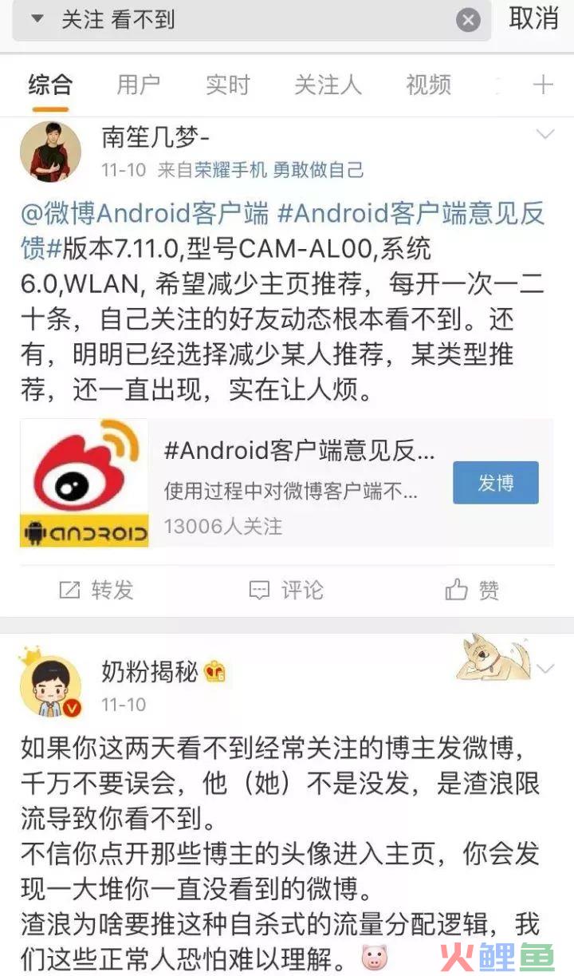Open comments via the 评论 icon
The width and height of the screenshot is (574, 976).
coord(286,590)
